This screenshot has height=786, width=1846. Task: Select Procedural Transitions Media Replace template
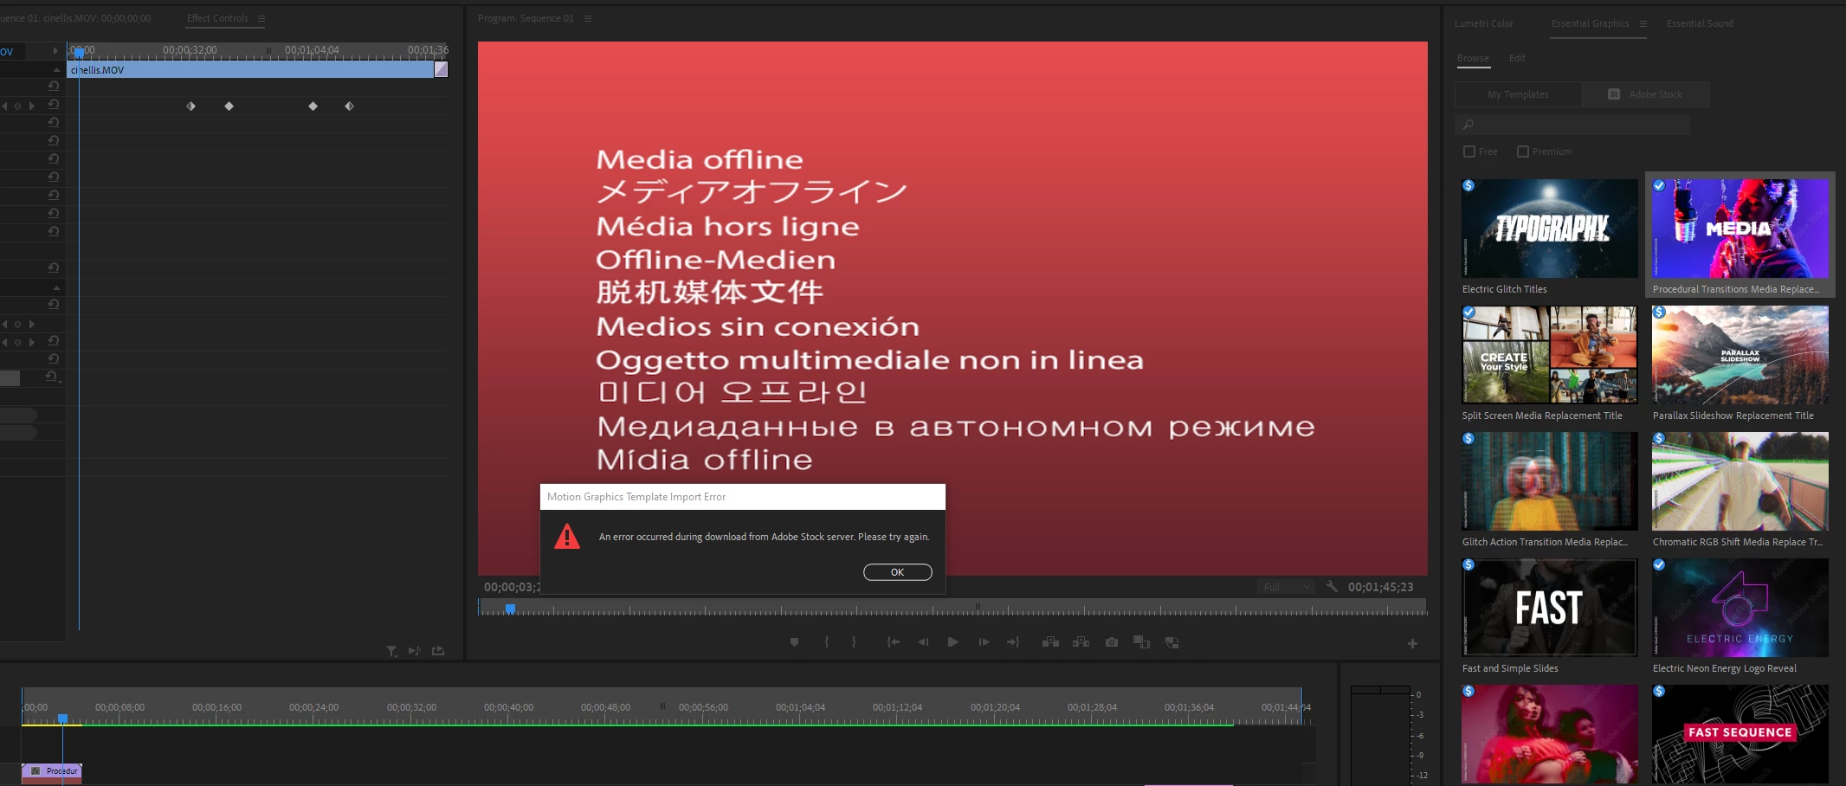coord(1740,229)
